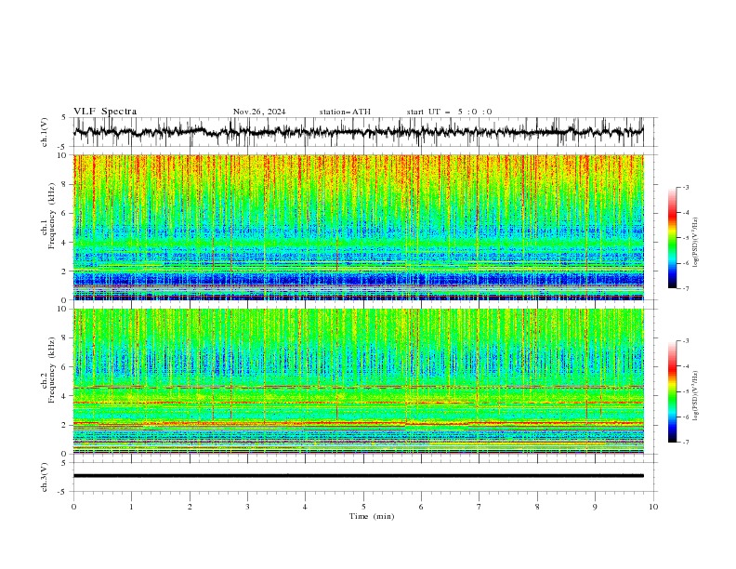
Task: Click the ch.1 spectrogram panel
Action: (x=359, y=227)
